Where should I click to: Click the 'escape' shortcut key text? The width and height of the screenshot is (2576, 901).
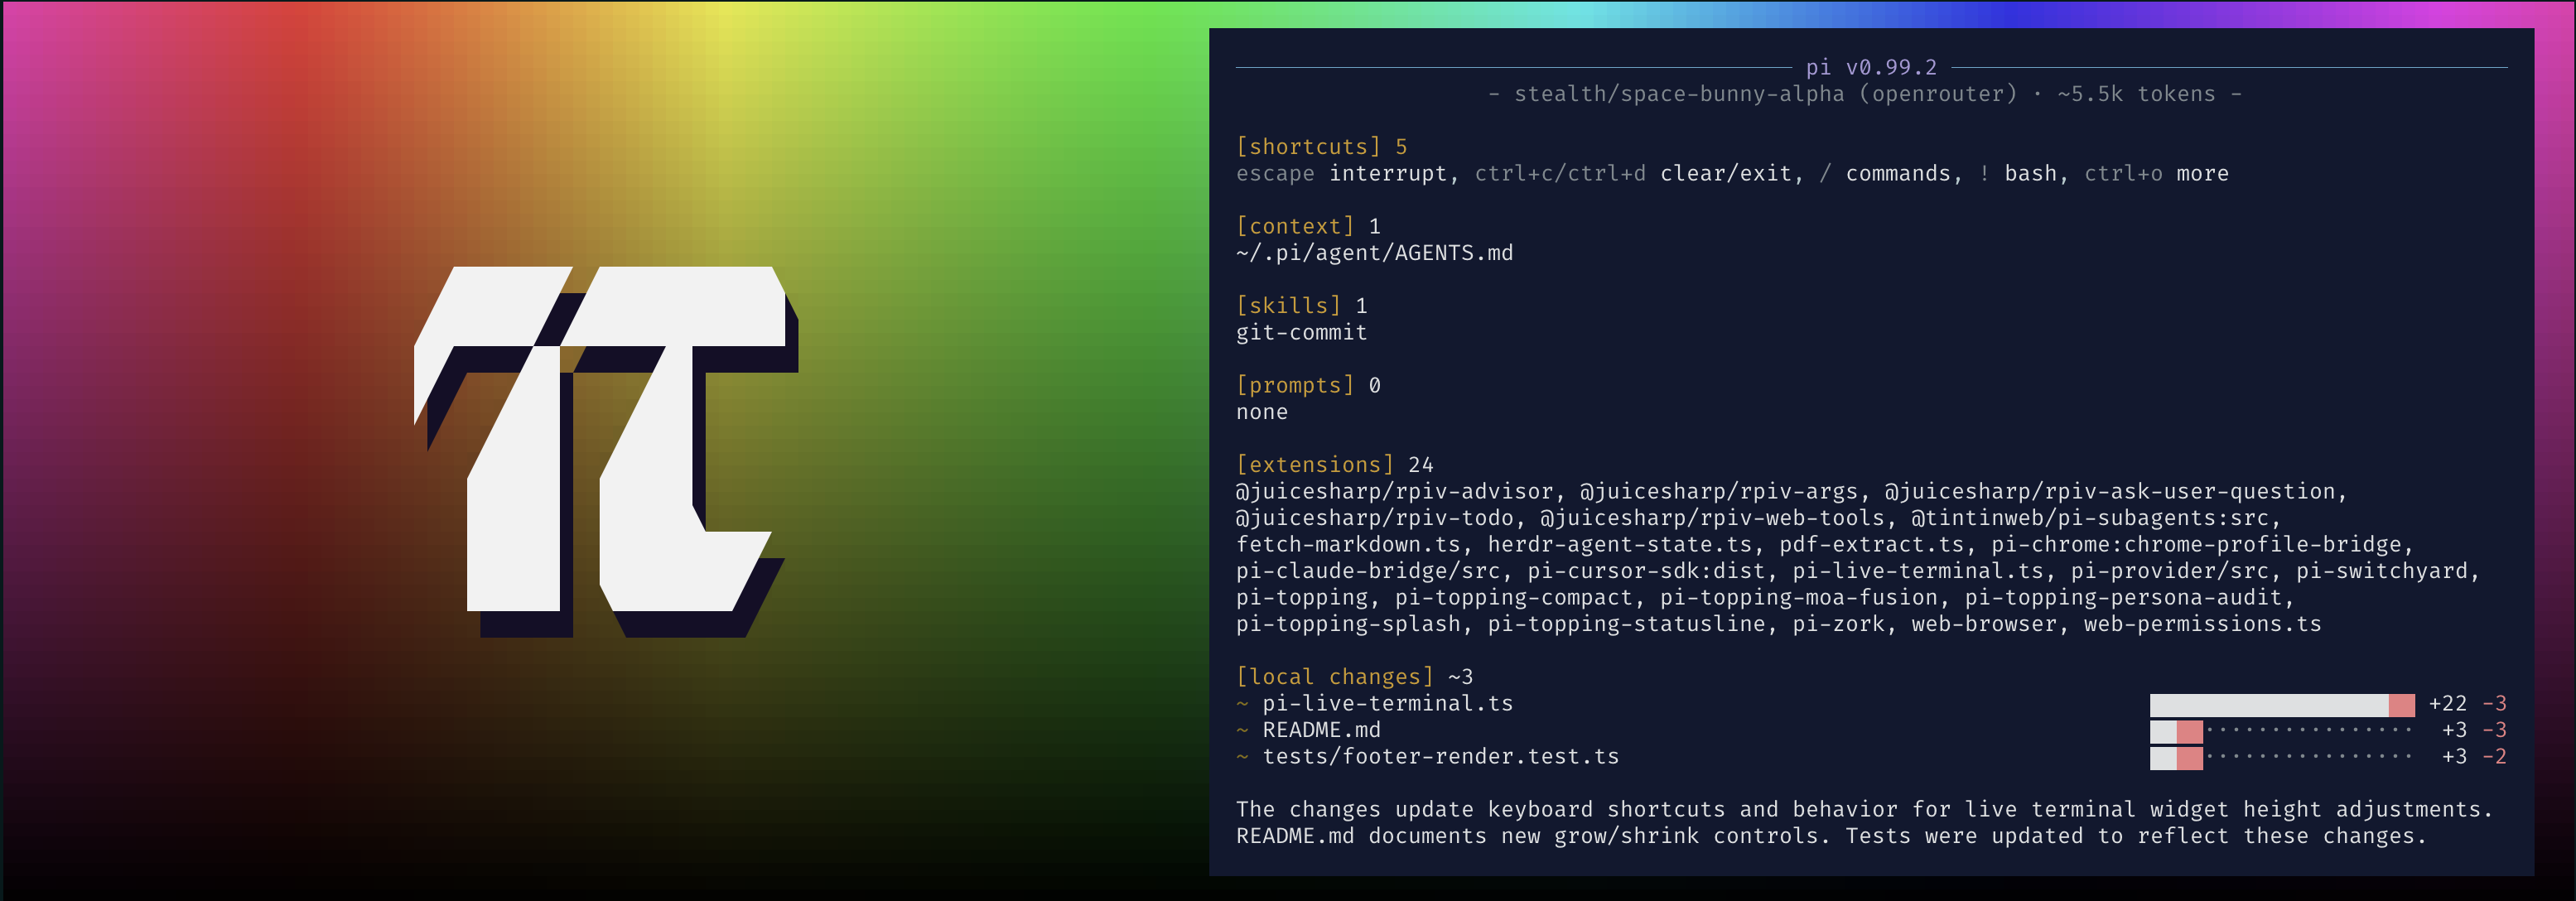(1275, 174)
